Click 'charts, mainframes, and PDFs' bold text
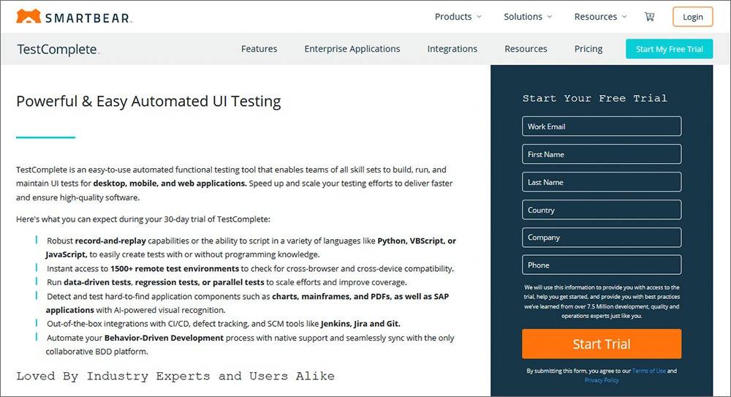The width and height of the screenshot is (731, 397). [x=331, y=296]
